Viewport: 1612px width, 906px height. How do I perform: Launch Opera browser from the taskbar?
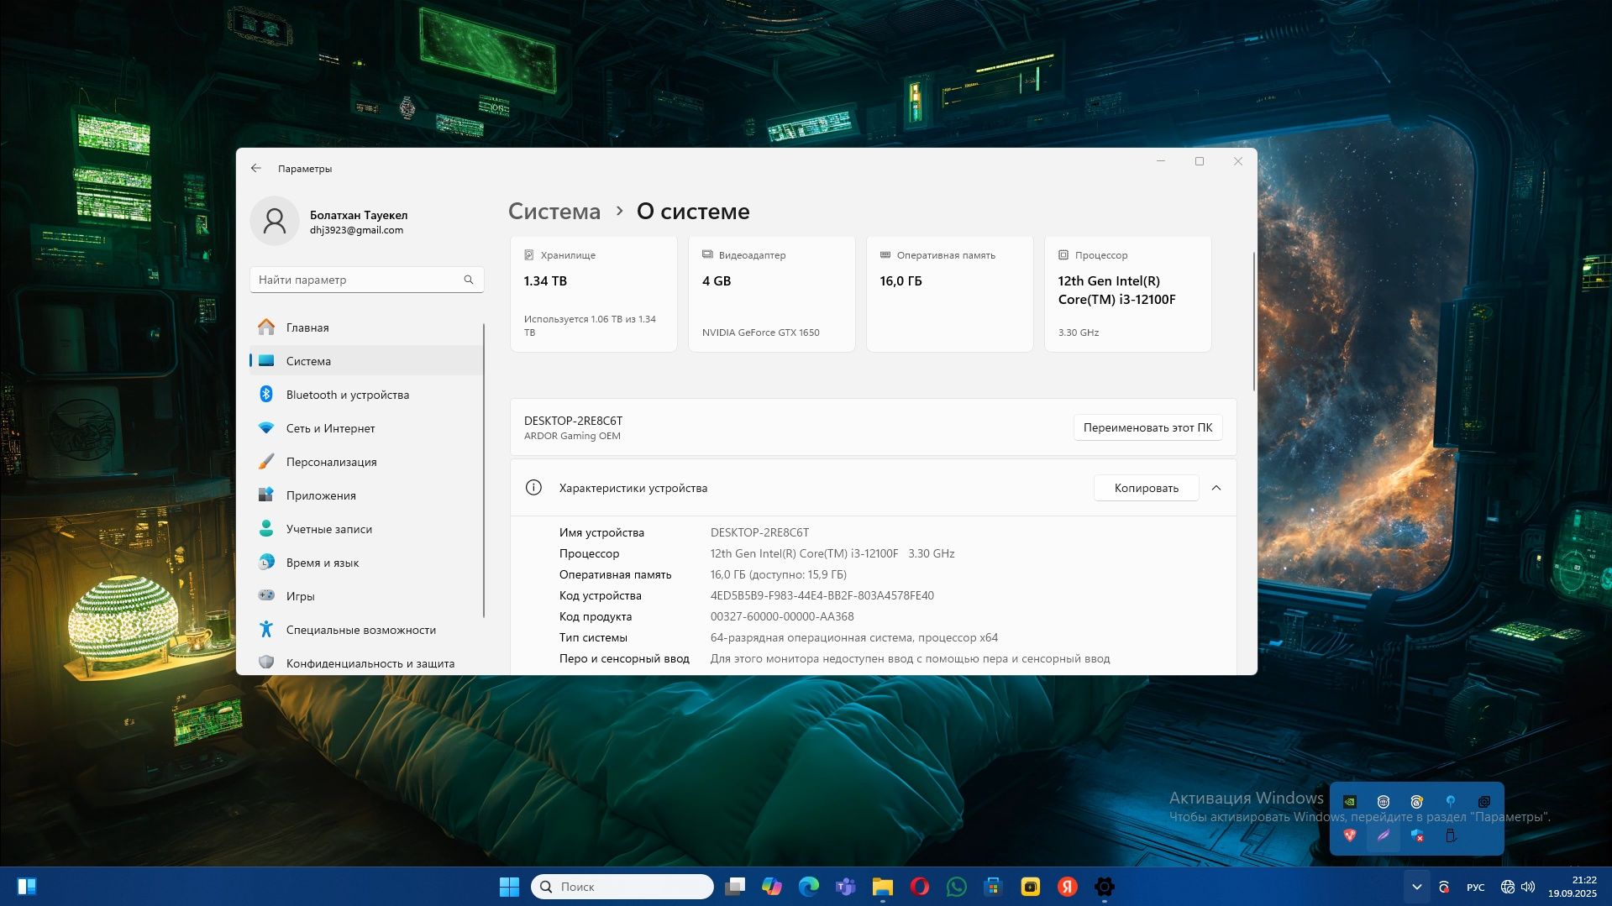[x=920, y=887]
